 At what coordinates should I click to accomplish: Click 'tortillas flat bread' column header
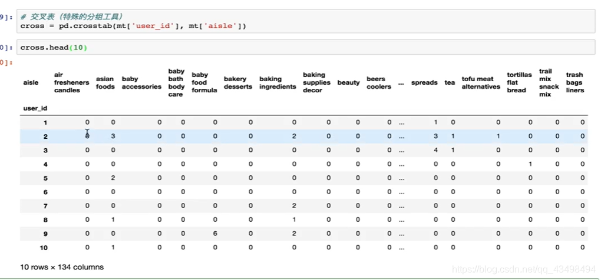pyautogui.click(x=519, y=82)
